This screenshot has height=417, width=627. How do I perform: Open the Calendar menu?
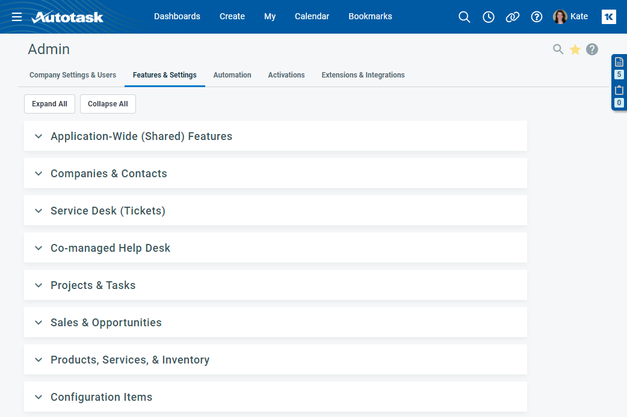(312, 16)
